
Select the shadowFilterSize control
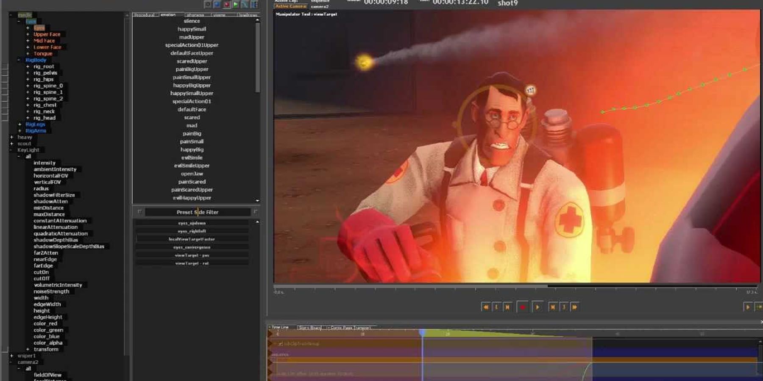coord(54,195)
